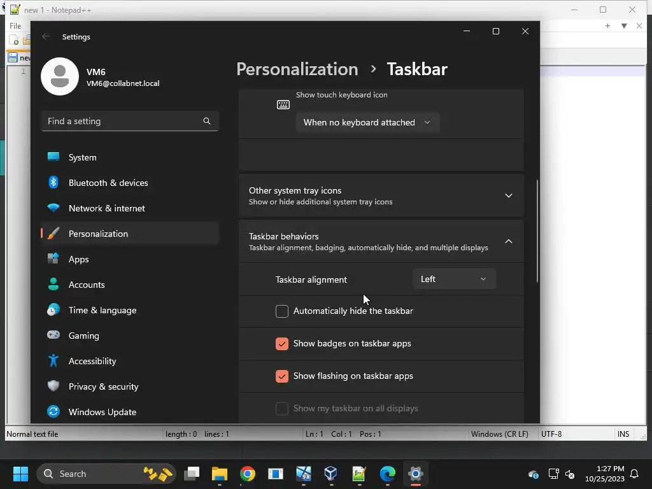The width and height of the screenshot is (652, 489).
Task: Open Notepad++ tab list down arrow
Action: tap(624, 25)
